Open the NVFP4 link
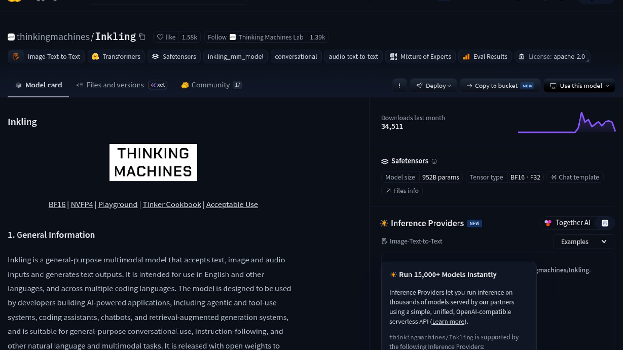 [82, 204]
